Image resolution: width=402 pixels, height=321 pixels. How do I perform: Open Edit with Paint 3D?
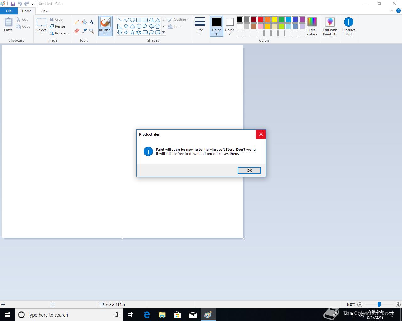330,26
